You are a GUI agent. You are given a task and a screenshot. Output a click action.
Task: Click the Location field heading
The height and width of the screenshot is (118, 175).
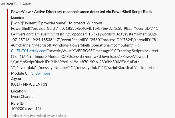[x=19, y=91]
